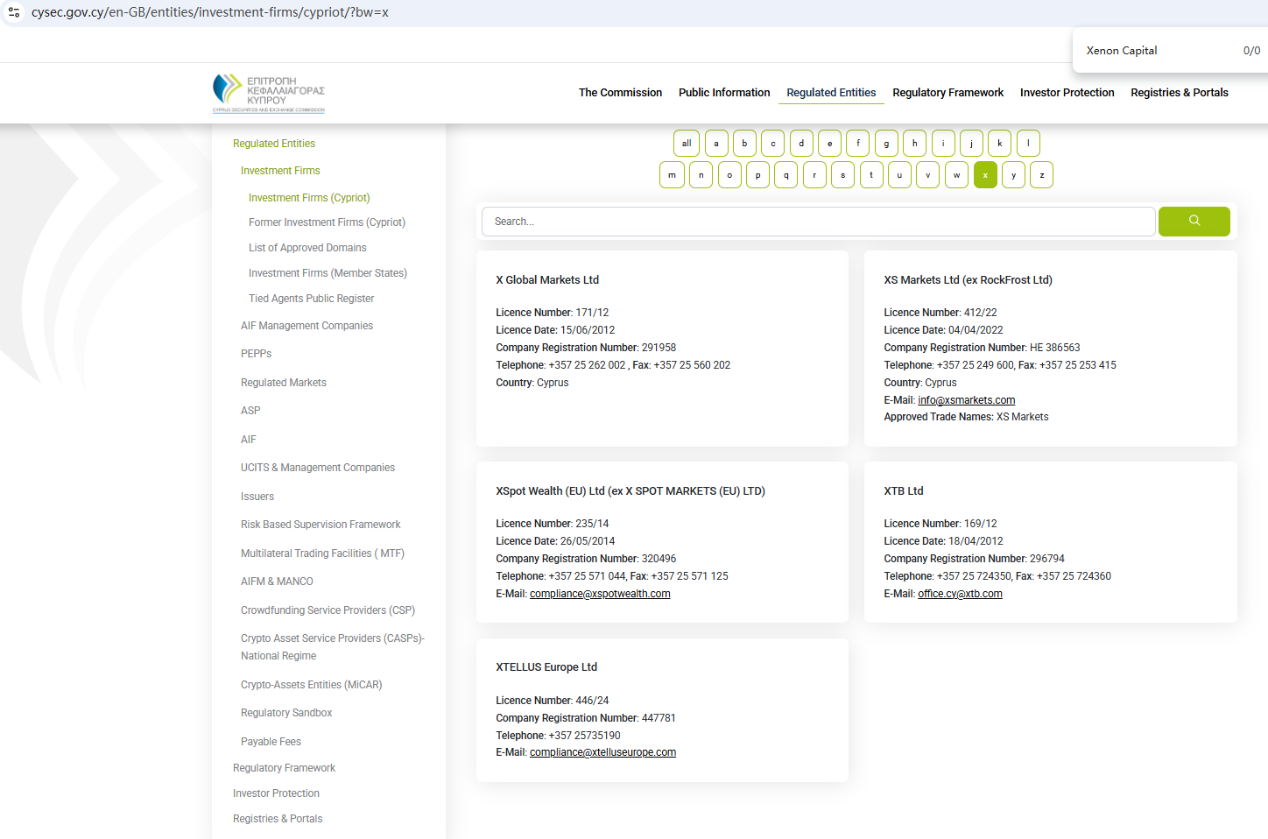Select the 'all' letter filter
Screen dimensions: 1268x839
(x=687, y=144)
